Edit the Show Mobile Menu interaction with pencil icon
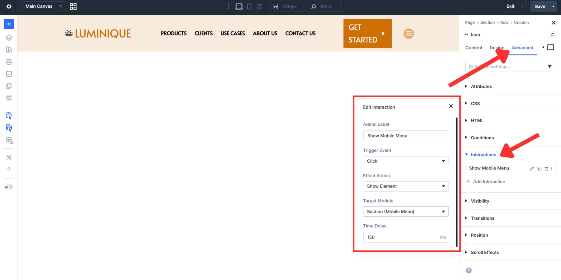This screenshot has height=280, width=561. click(x=531, y=168)
